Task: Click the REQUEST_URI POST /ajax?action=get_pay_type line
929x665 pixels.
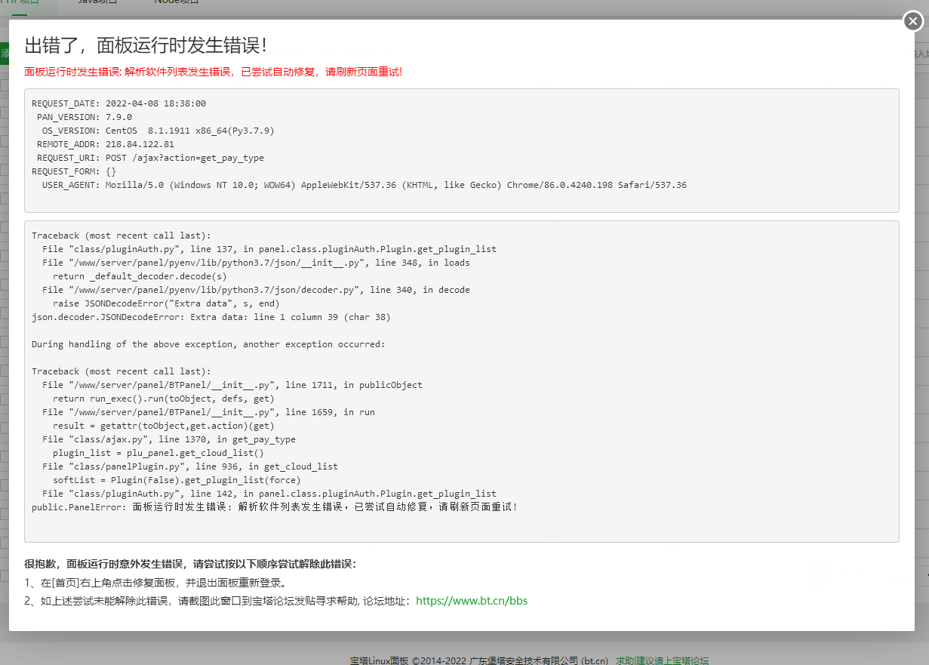Action: coord(151,158)
